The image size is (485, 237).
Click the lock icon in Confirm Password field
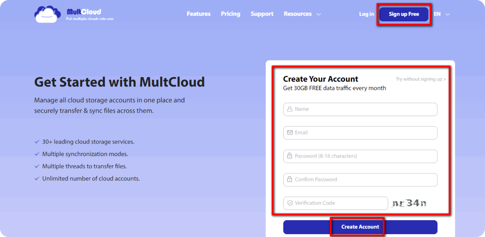tap(290, 179)
